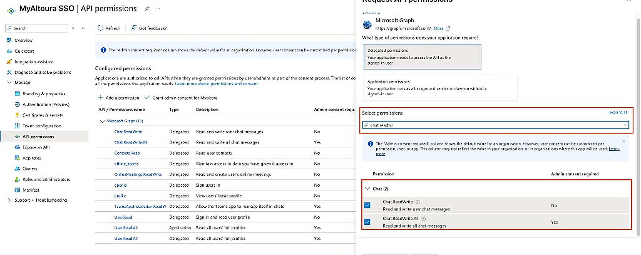The width and height of the screenshot is (641, 255).
Task: Open the Chat.ReadWrite configured permission link
Action: [128, 132]
